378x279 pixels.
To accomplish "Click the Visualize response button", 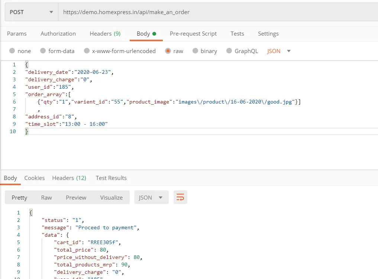I will 111,197.
